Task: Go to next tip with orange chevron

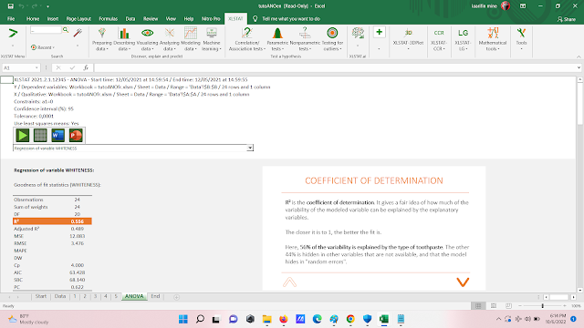Action: 463,282
